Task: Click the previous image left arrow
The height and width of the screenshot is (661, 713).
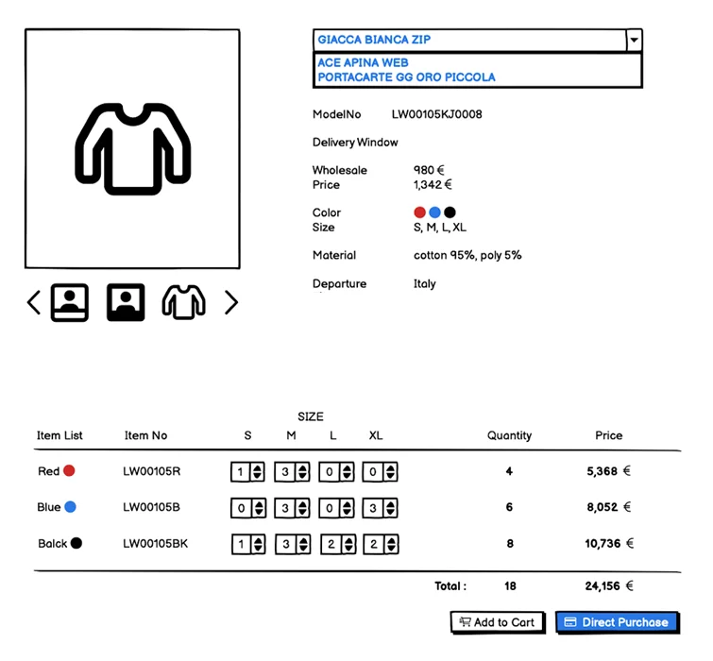Action: pos(34,303)
